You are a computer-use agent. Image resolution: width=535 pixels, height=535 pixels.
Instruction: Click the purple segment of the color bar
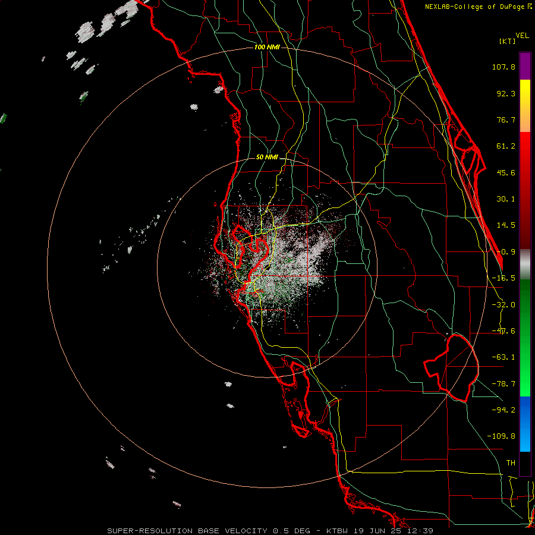525,66
